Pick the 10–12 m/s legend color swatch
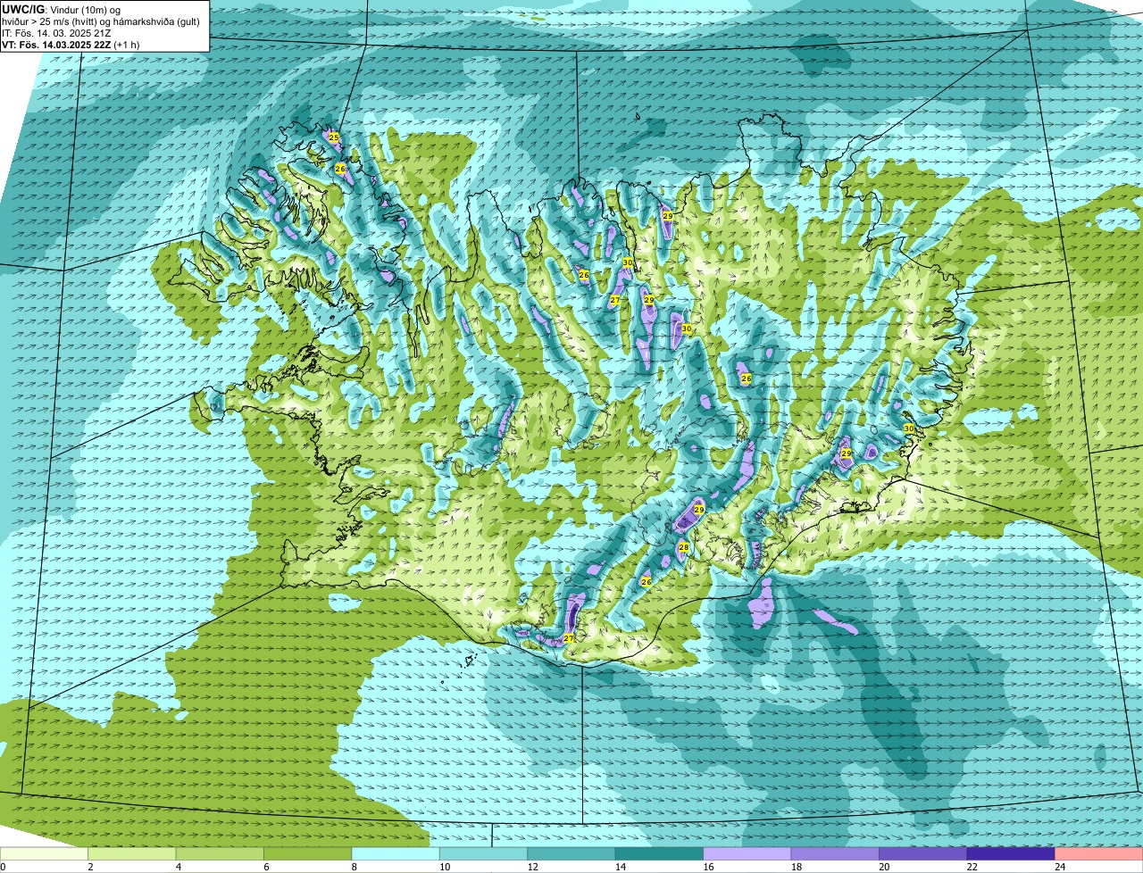The width and height of the screenshot is (1143, 873). (x=484, y=854)
